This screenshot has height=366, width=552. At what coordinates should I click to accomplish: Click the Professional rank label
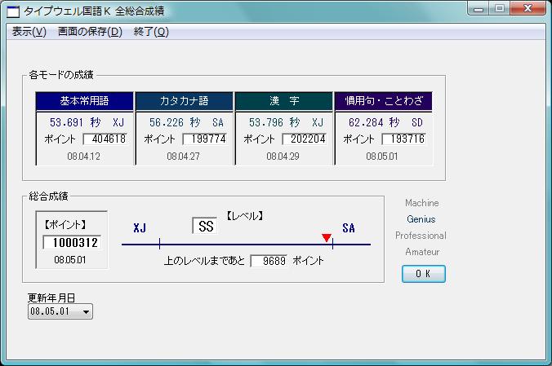point(421,236)
